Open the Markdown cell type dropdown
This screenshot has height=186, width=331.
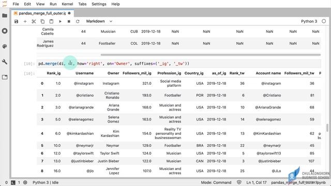[99, 21]
